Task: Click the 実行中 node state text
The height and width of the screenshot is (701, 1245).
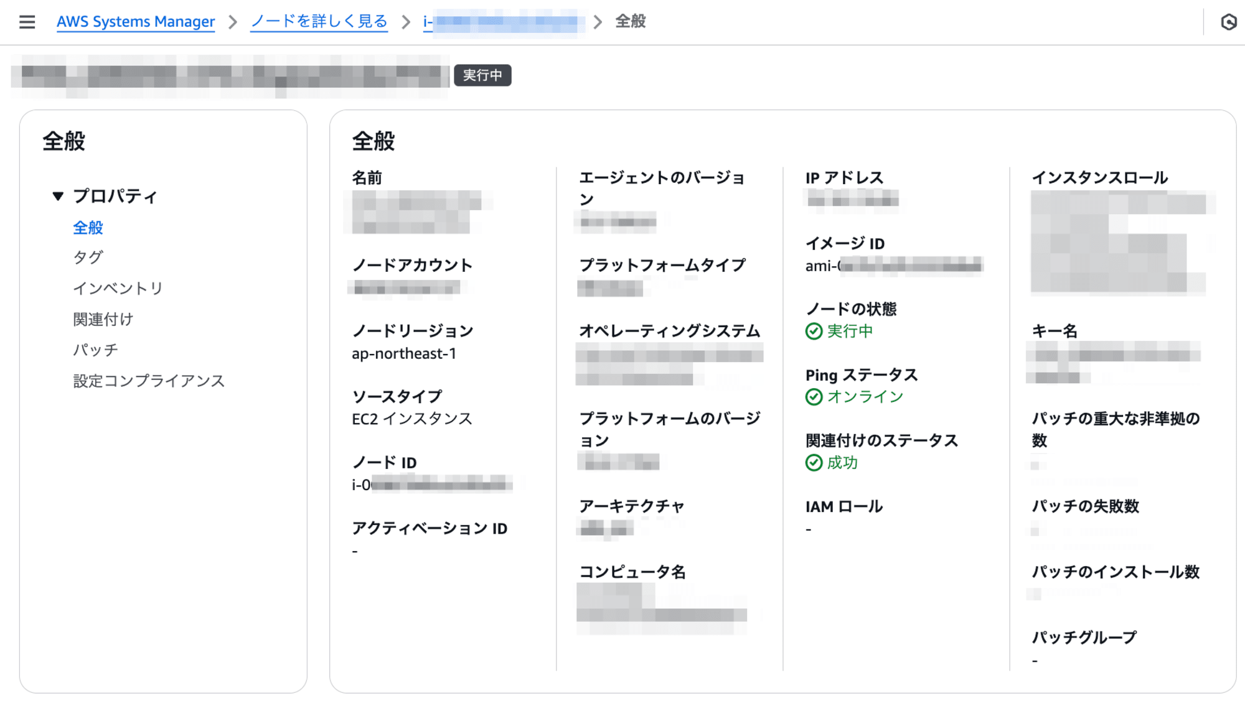Action: (x=850, y=332)
